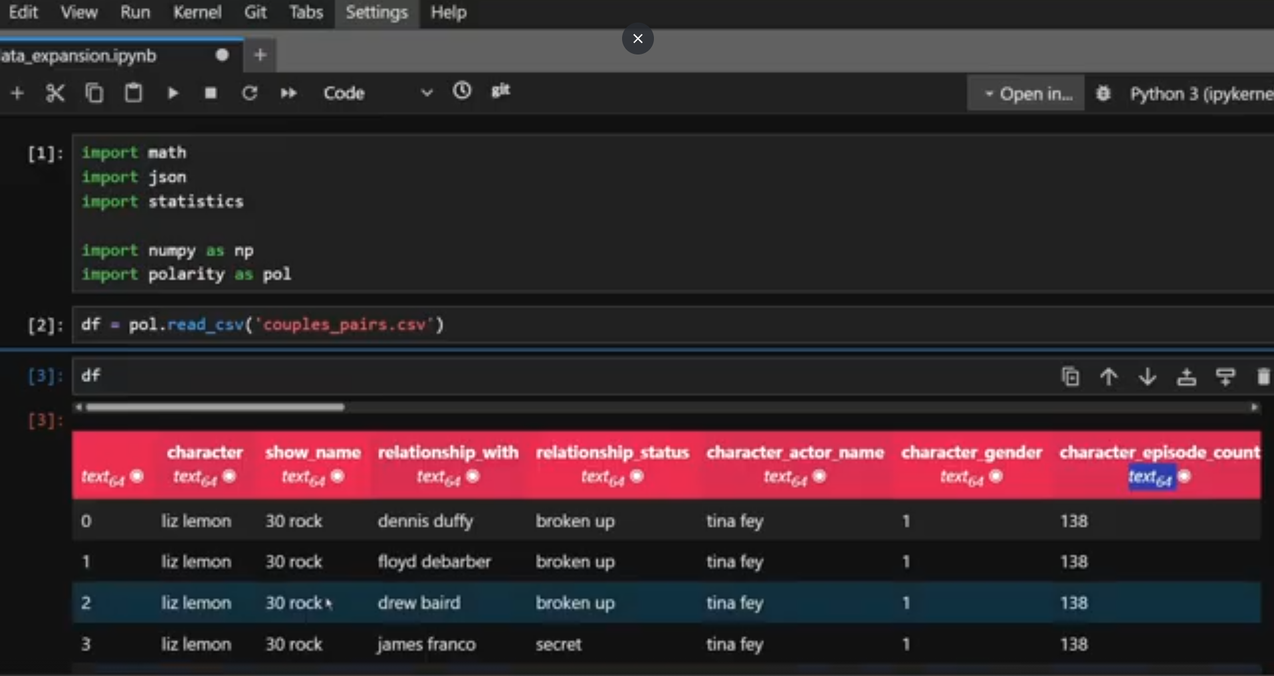Image resolution: width=1274 pixels, height=676 pixels.
Task: Duplicate cell [3] with copy icon
Action: [1070, 377]
